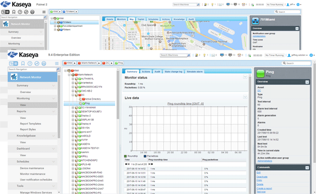Collapse the Monitor status section chevron
The width and height of the screenshot is (316, 194).
[x=245, y=77]
